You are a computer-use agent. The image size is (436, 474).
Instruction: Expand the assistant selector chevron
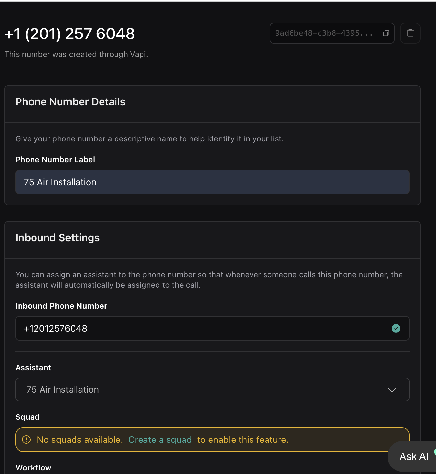392,390
